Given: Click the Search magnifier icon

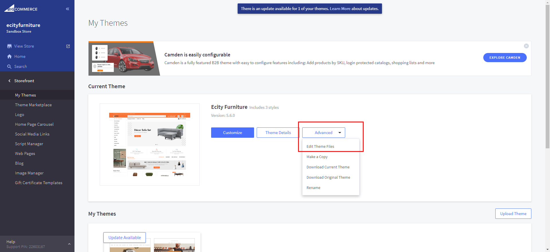Looking at the screenshot, I should (x=9, y=66).
